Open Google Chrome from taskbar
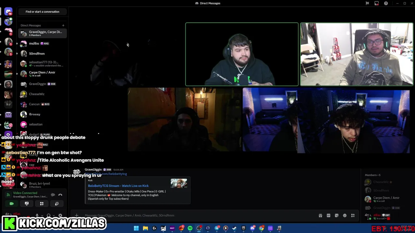The width and height of the screenshot is (415, 233). pyautogui.click(x=261, y=228)
